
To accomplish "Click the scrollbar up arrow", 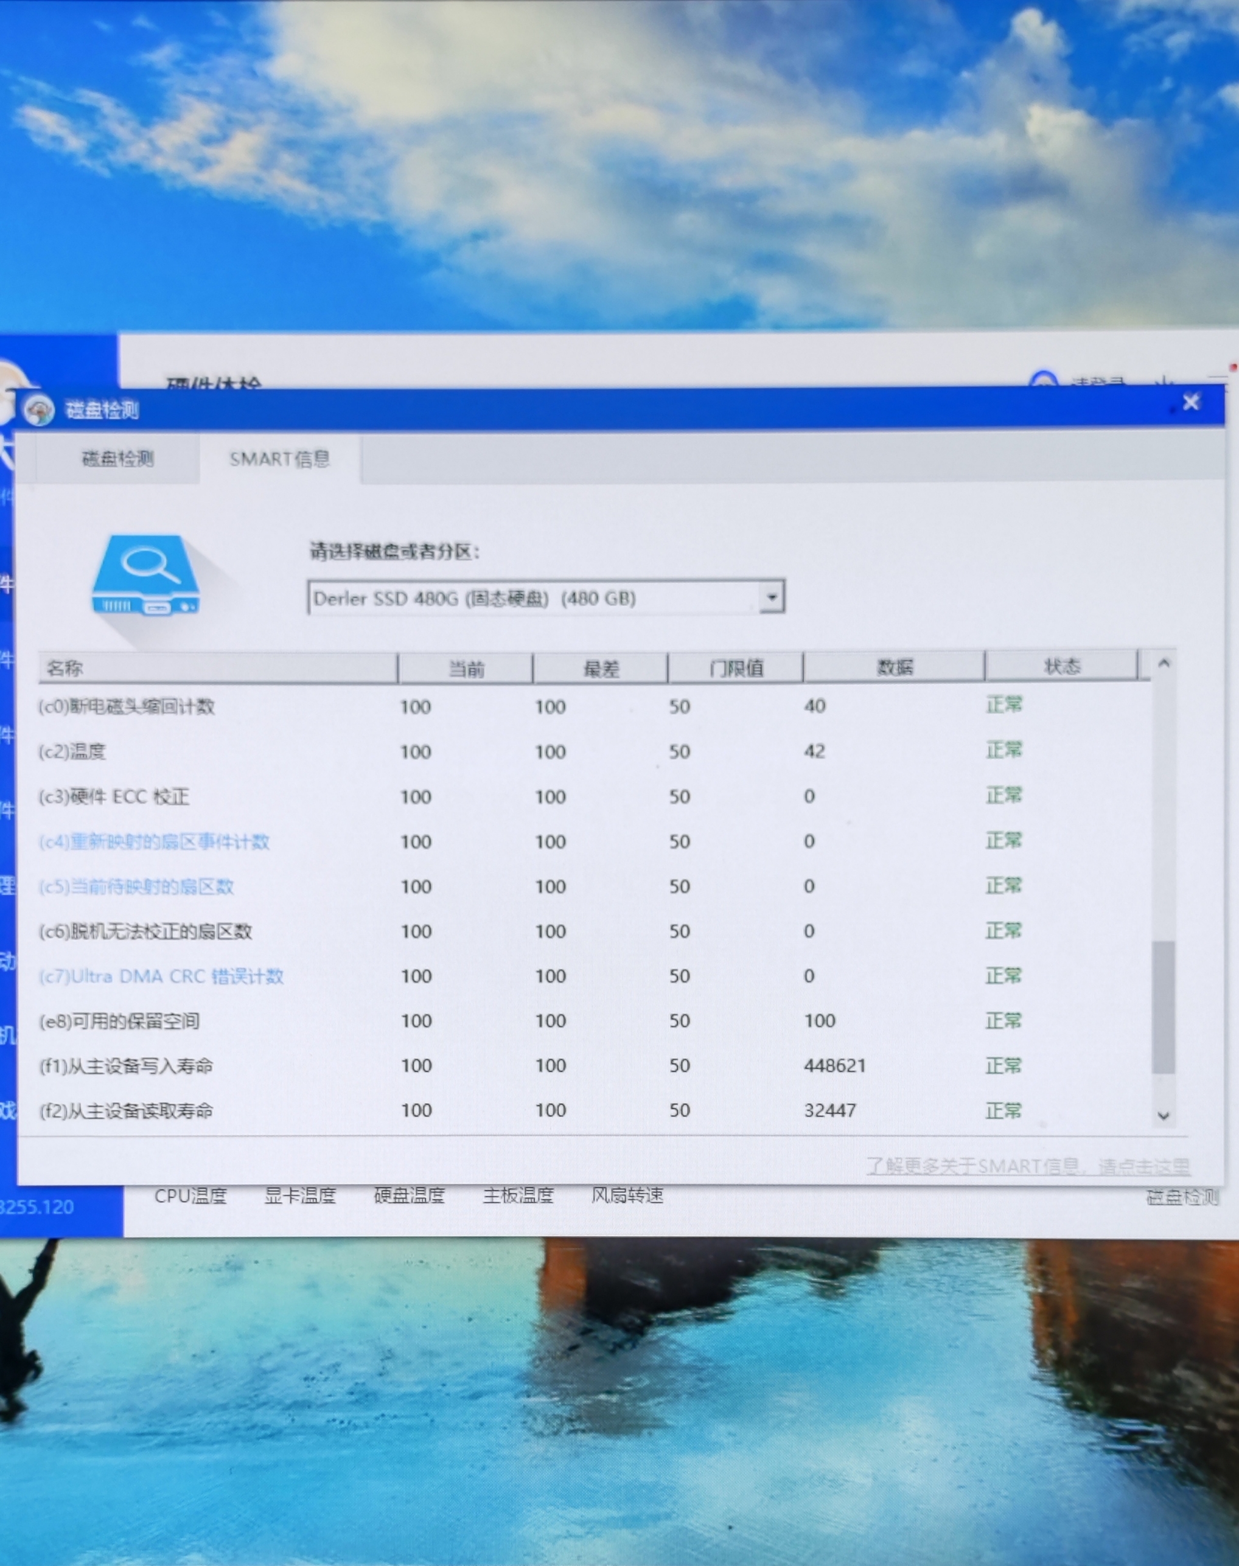I will [x=1164, y=663].
